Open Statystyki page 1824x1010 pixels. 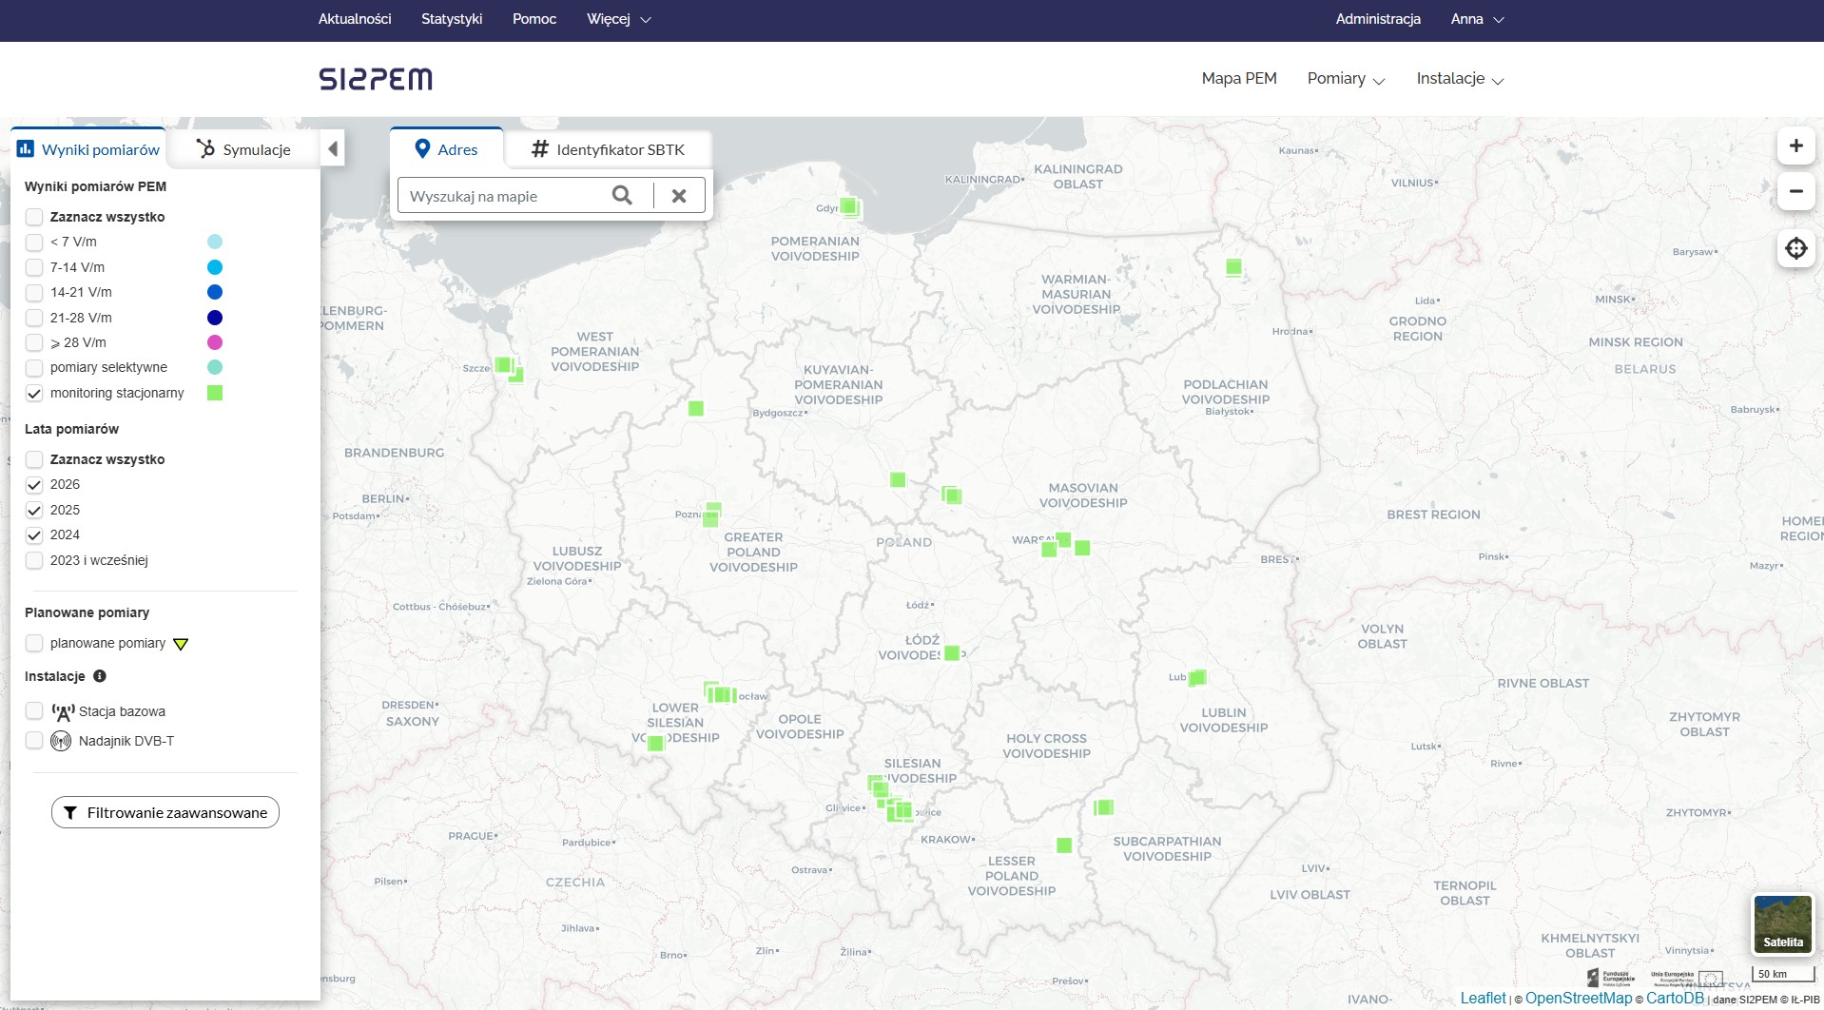(x=452, y=19)
